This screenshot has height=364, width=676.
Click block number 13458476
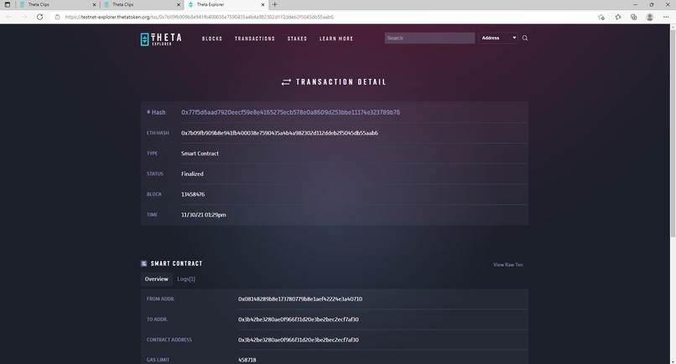[193, 194]
